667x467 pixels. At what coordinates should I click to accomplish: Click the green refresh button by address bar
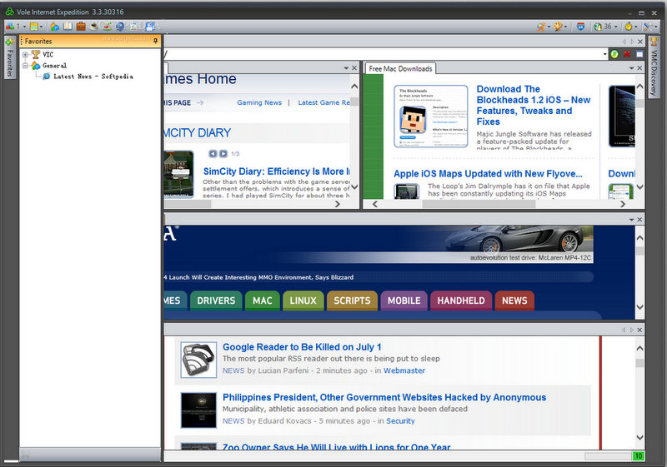614,54
